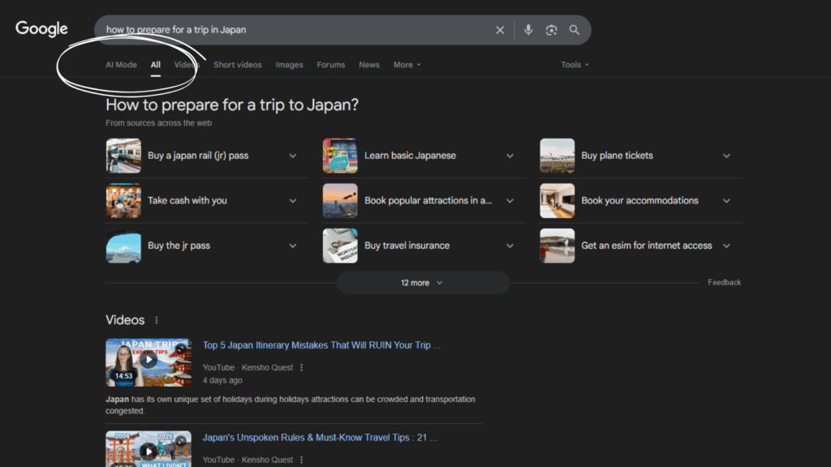Clear the search box text
831x467 pixels.
[x=500, y=30]
